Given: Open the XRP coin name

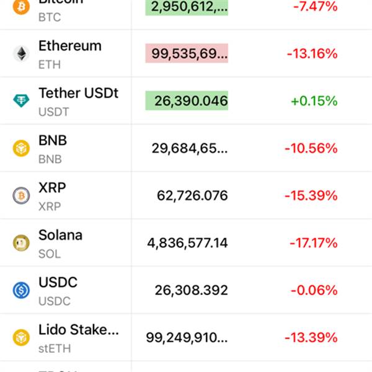Looking at the screenshot, I should [52, 188].
